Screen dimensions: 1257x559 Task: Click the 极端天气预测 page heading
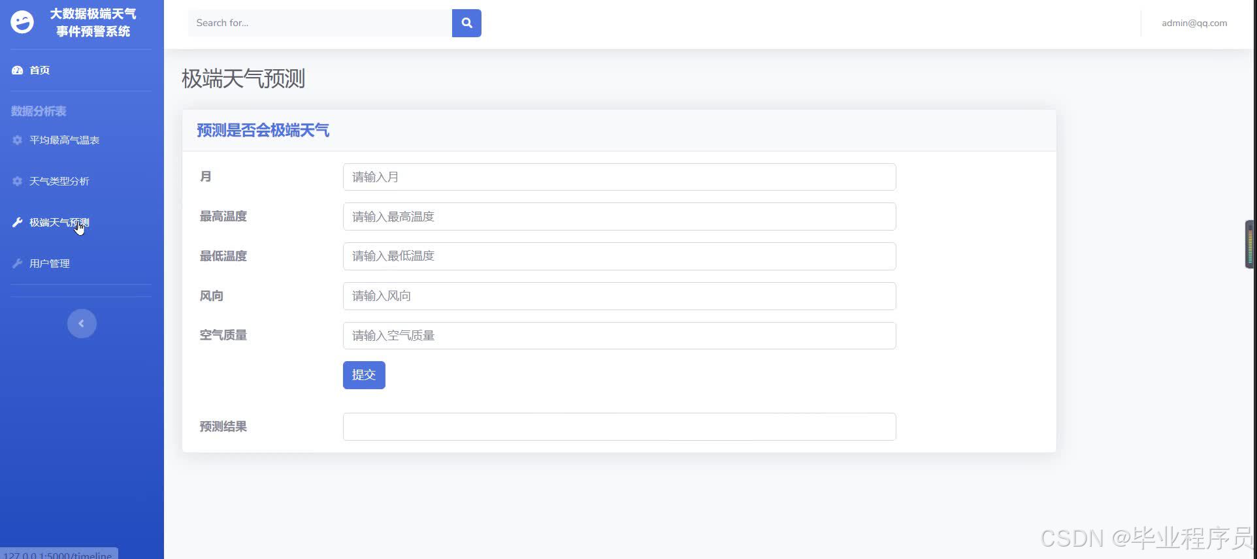(244, 78)
